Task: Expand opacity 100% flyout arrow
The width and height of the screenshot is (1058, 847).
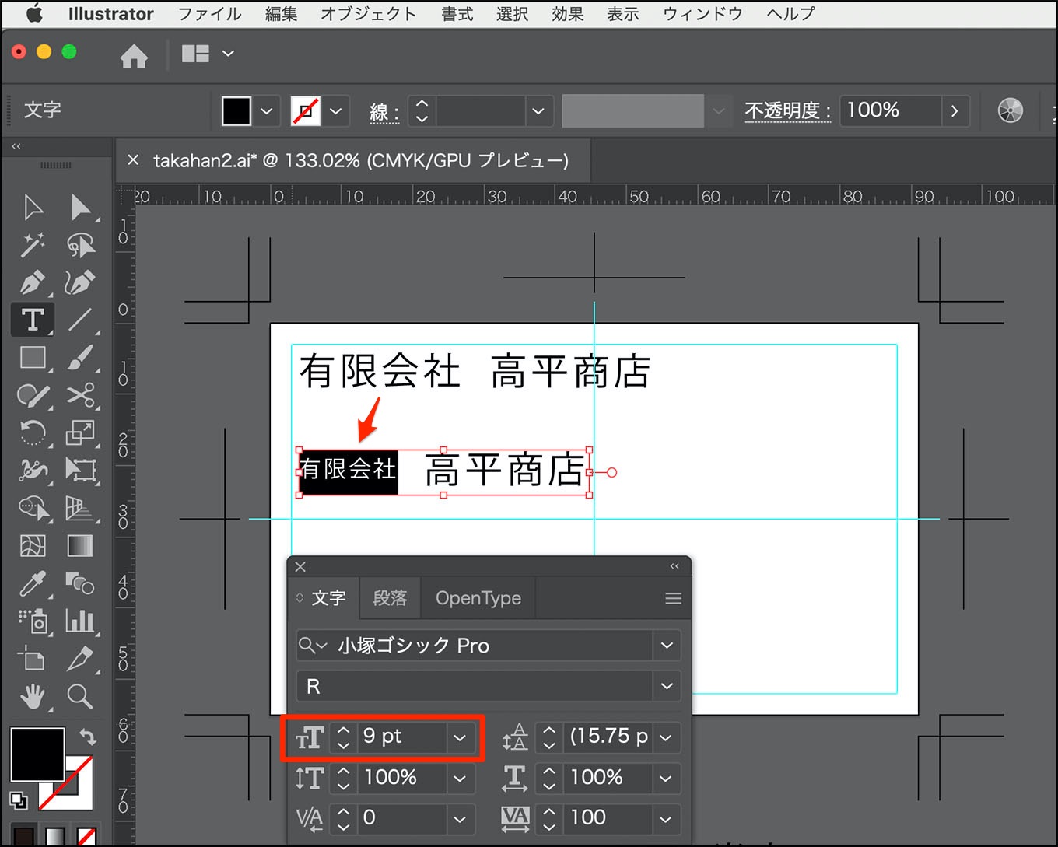Action: [955, 111]
